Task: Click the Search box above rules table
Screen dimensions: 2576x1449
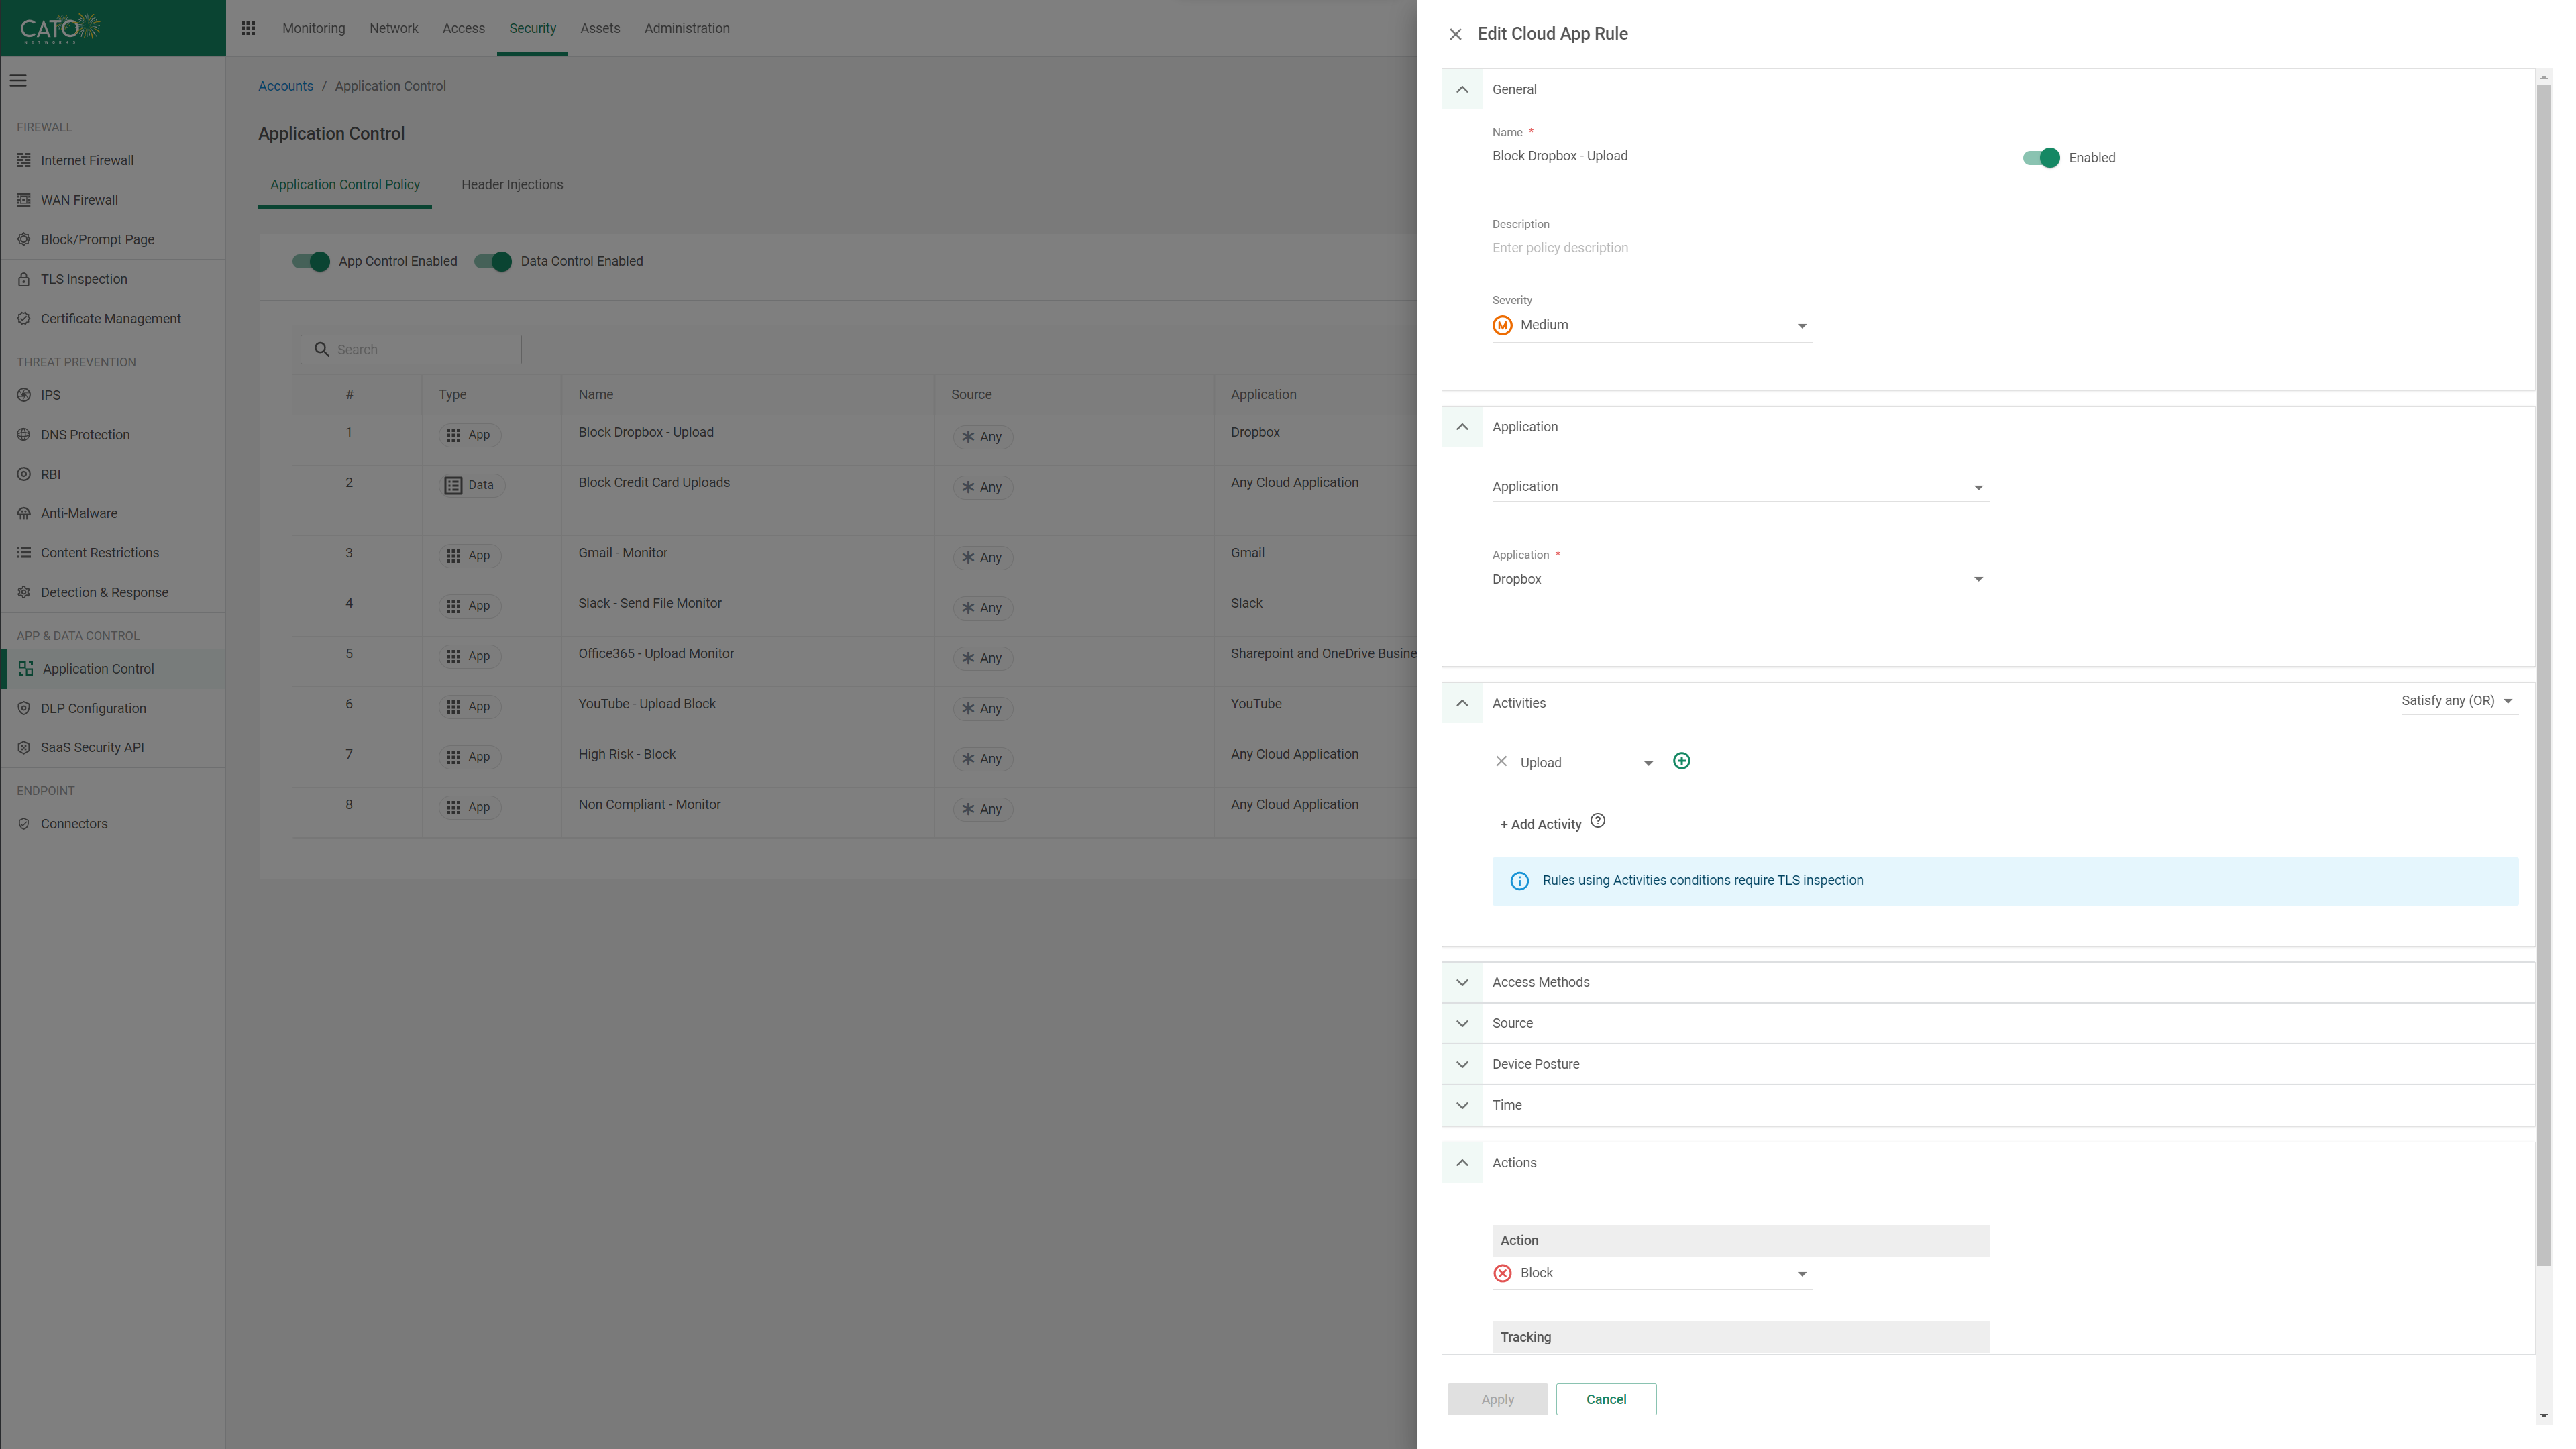Action: (411, 349)
